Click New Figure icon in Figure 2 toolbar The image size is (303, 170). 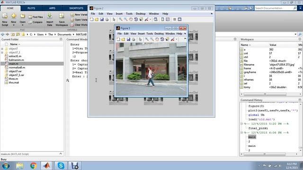coord(92,19)
